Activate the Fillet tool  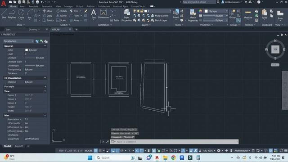74,16
